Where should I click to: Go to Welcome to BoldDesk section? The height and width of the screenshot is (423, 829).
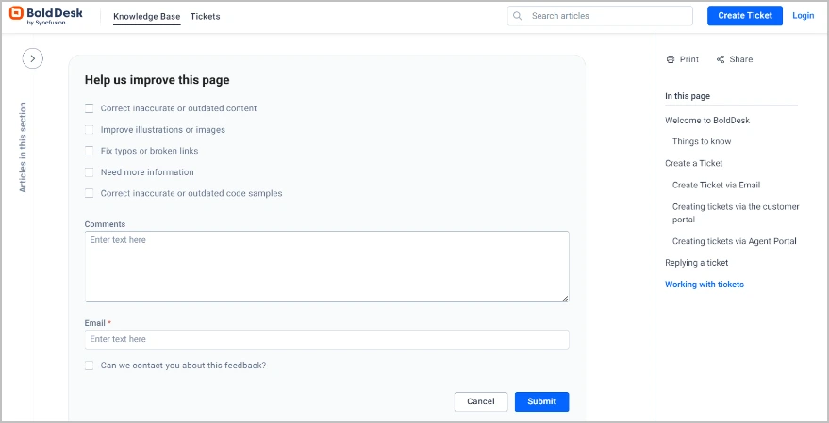(707, 120)
